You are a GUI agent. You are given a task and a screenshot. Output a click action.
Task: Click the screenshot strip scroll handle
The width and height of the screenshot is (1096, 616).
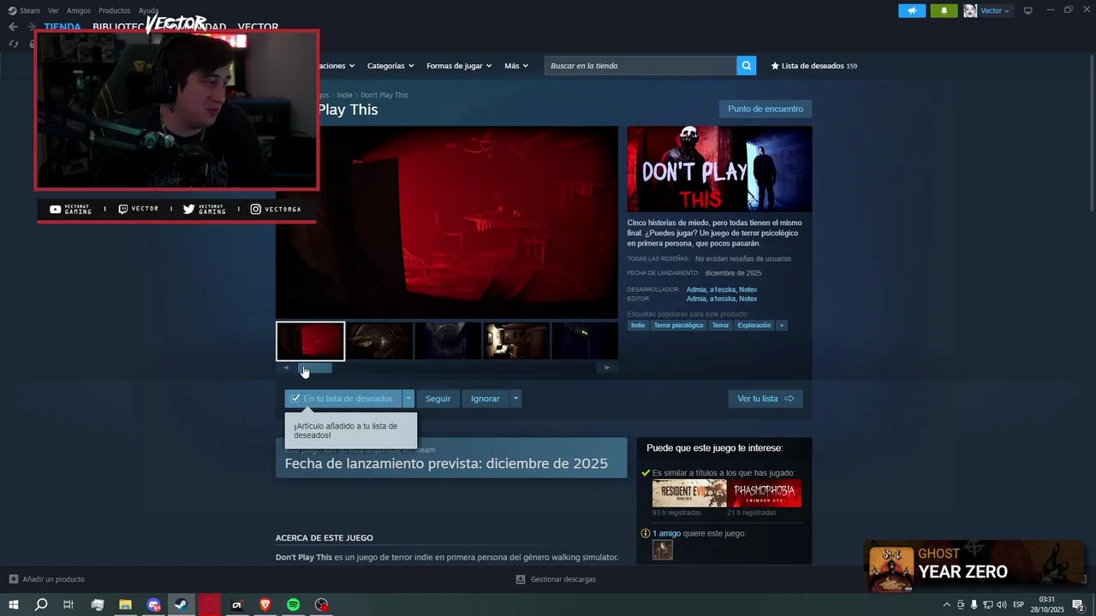click(x=314, y=368)
